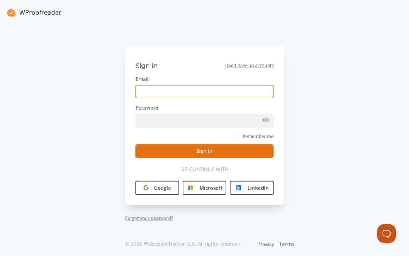The height and width of the screenshot is (256, 409).
Task: Click the LinkedIn logo icon
Action: click(238, 188)
